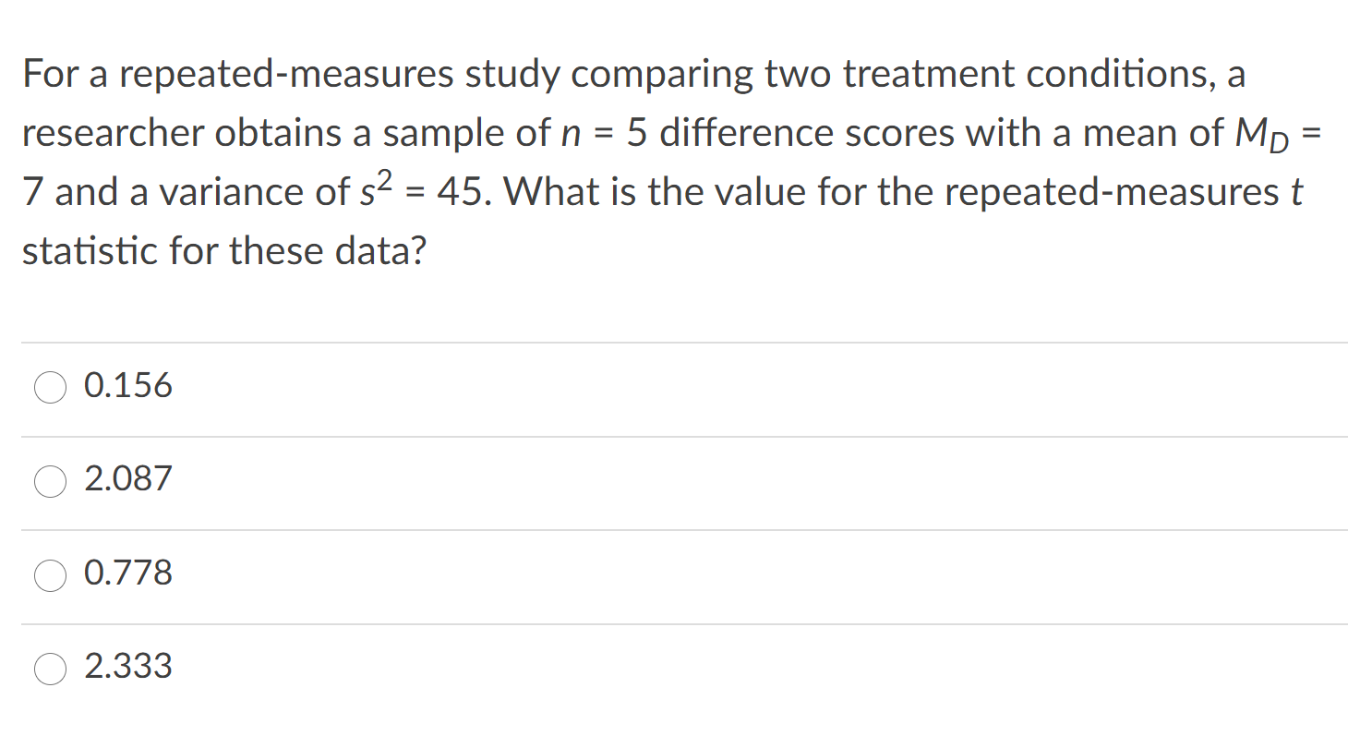Screen dimensions: 1360x736
Task: Click the number 7 starting the third line
Action: [x=32, y=192]
